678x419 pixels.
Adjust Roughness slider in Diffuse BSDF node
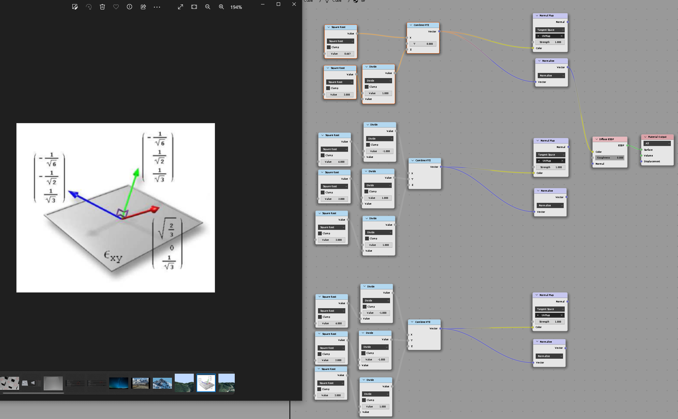click(x=610, y=158)
